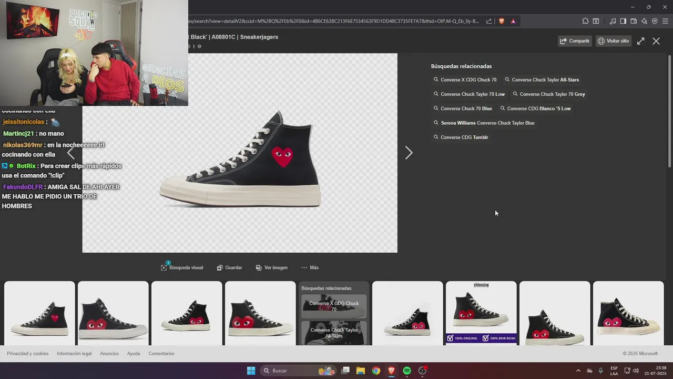Open the Brave Wallet icon
The image size is (673, 379).
(634, 21)
